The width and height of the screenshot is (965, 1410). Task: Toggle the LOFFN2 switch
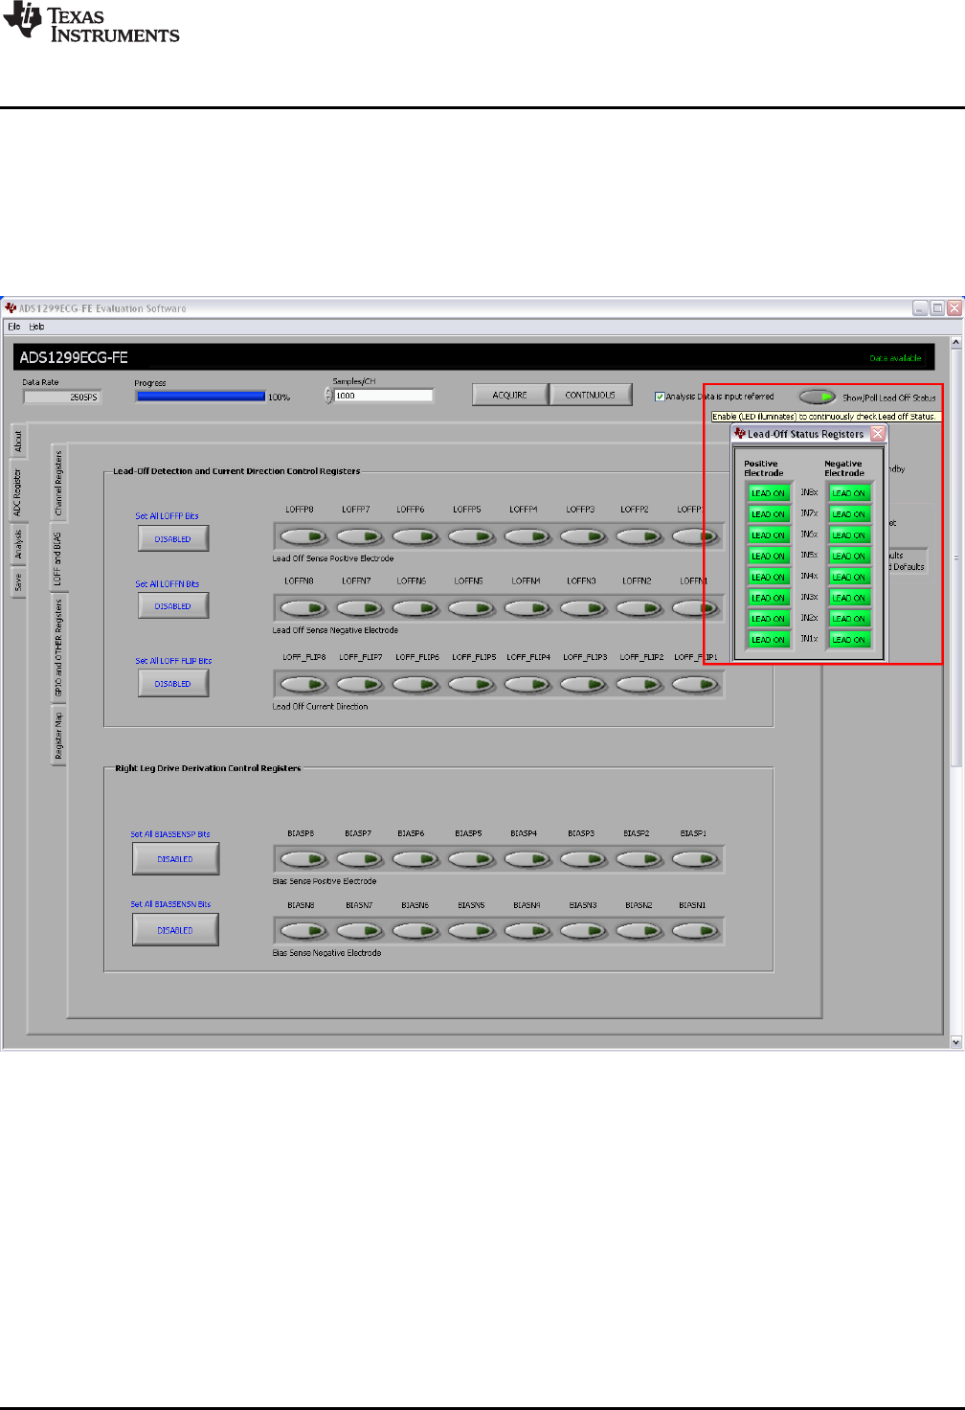click(x=640, y=607)
